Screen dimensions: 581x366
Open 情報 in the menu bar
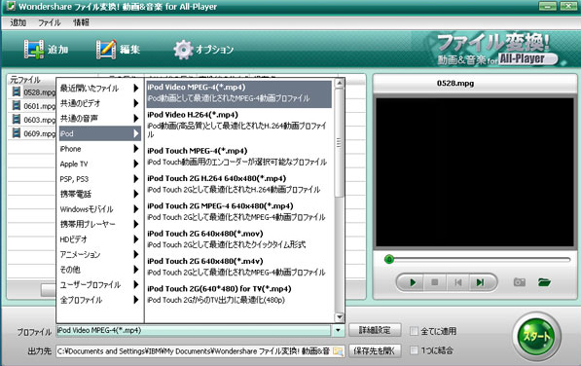(x=81, y=22)
